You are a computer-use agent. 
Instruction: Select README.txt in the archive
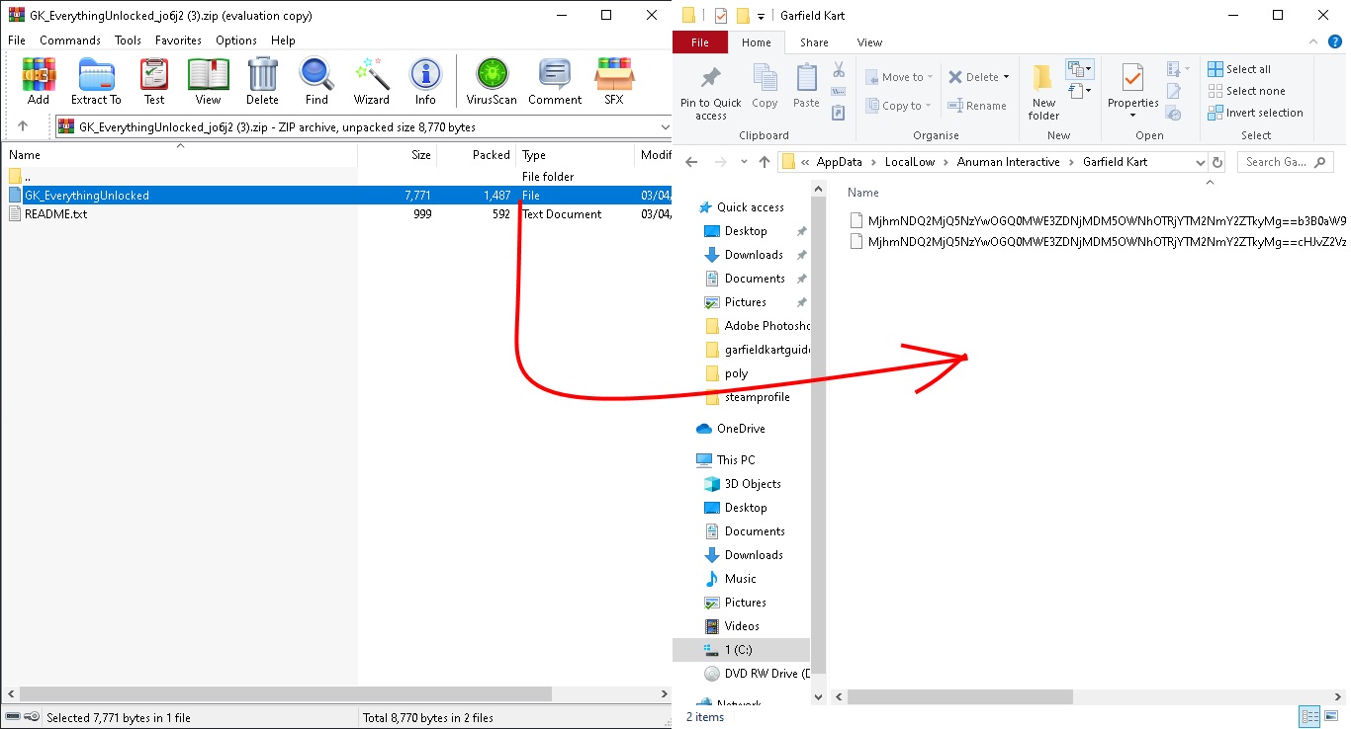pos(335,214)
